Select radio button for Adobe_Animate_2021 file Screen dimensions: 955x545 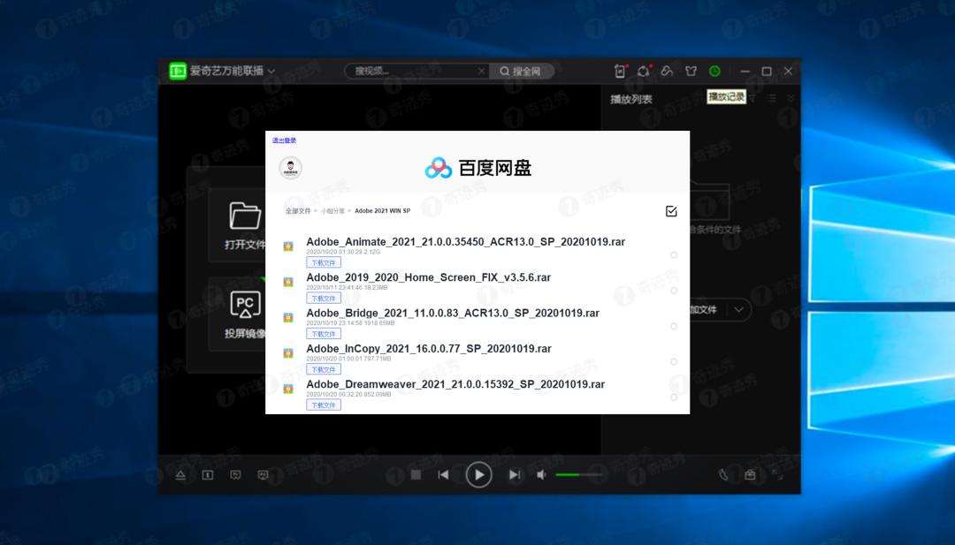tap(674, 255)
